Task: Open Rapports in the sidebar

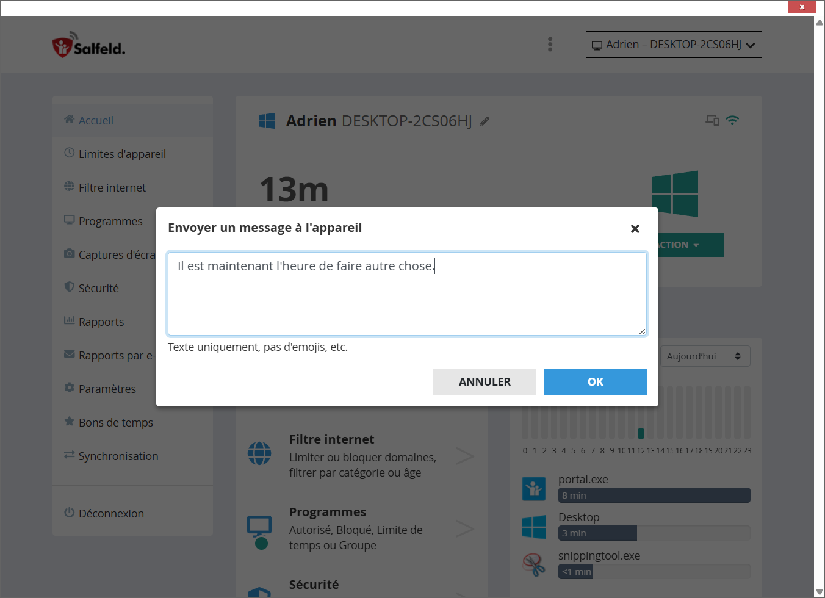Action: click(104, 322)
